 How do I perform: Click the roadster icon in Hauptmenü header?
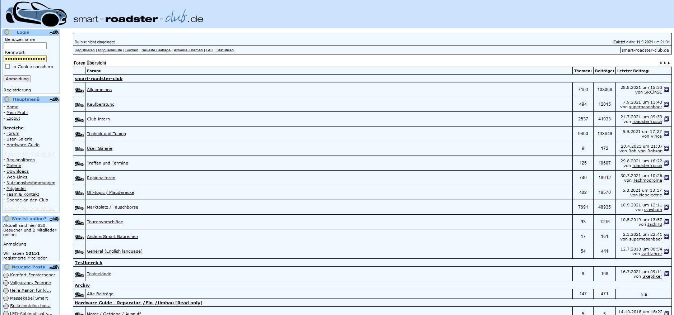pyautogui.click(x=54, y=99)
